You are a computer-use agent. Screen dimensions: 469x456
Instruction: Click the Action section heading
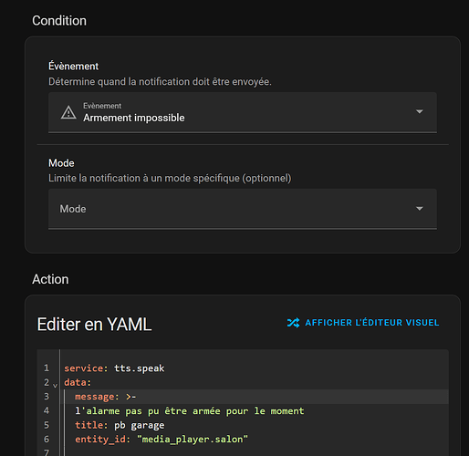tap(50, 279)
